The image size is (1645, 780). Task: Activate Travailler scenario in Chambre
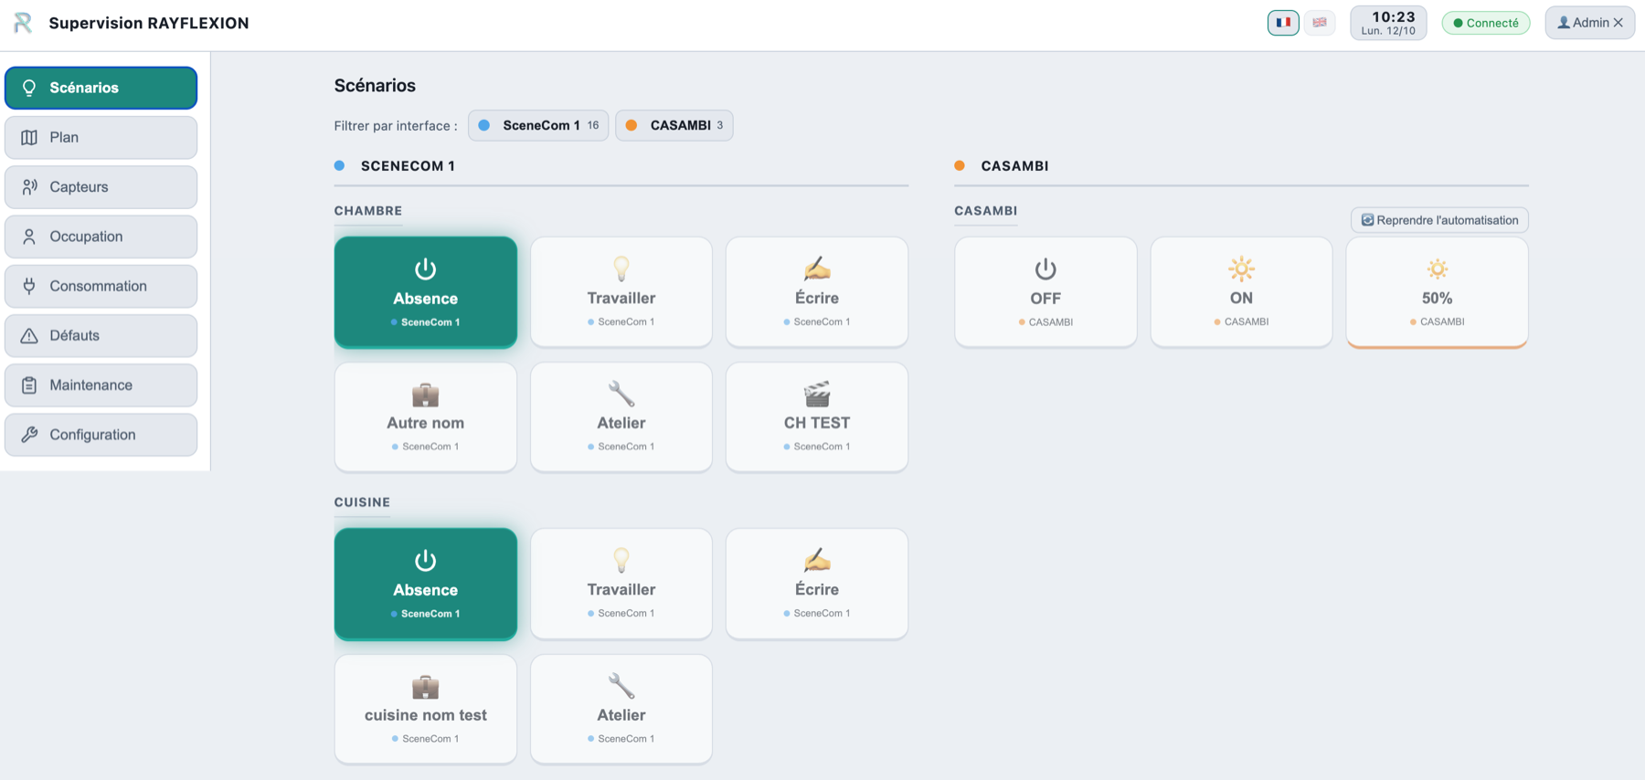coord(621,292)
